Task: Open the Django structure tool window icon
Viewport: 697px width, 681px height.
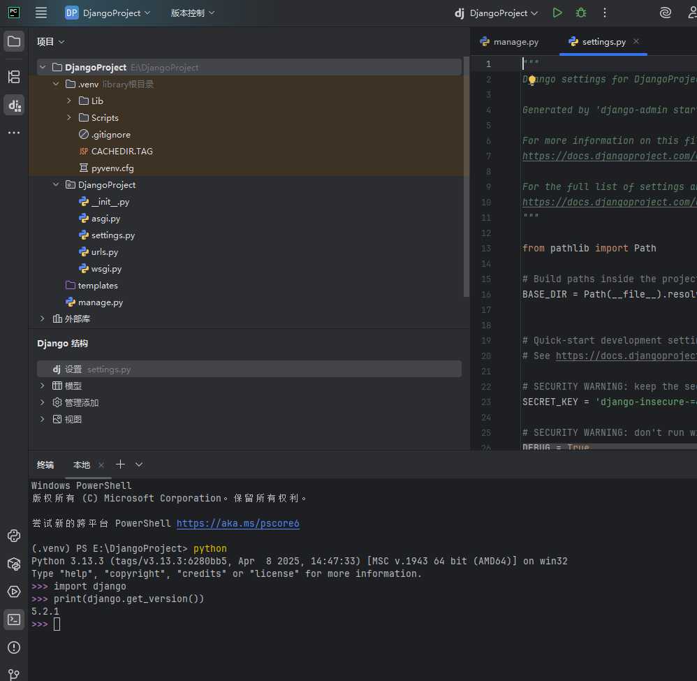Action: tap(14, 105)
